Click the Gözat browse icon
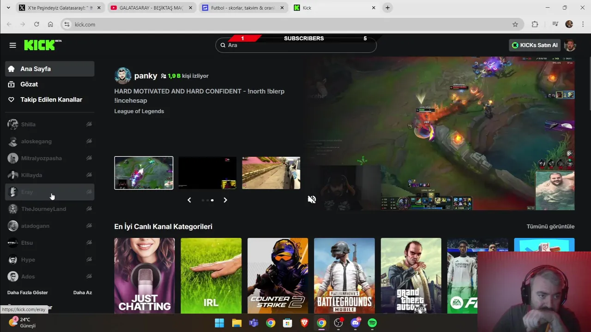Viewport: 591px width, 332px height. (x=12, y=84)
